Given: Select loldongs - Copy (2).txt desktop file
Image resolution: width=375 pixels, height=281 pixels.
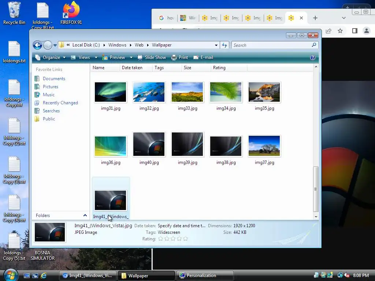Looking at the screenshot, I should [14, 132].
